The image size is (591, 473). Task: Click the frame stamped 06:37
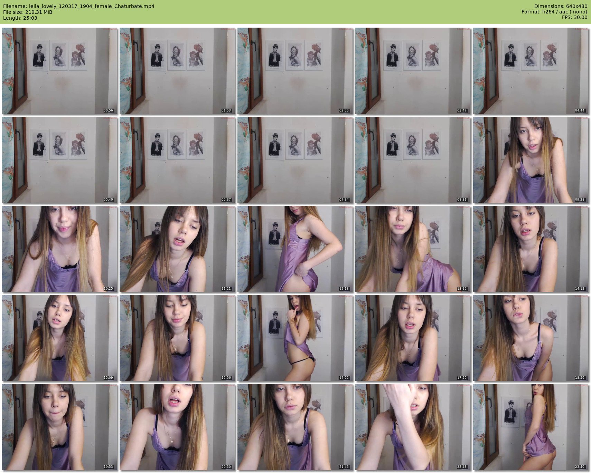click(177, 160)
